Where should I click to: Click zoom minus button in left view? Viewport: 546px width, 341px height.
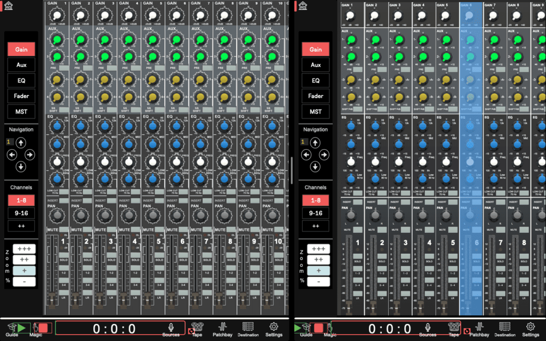(24, 281)
